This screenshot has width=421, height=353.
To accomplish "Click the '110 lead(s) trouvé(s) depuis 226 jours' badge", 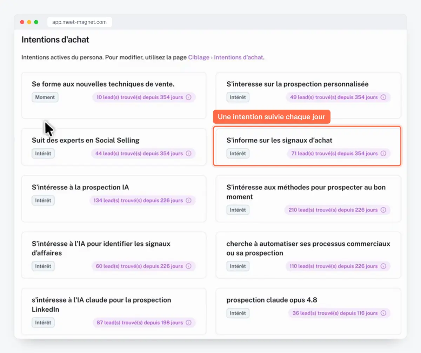I will click(338, 266).
